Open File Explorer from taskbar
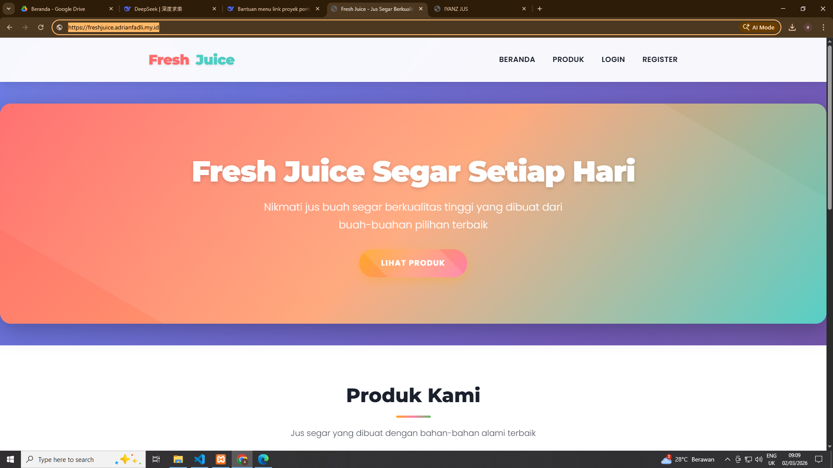The width and height of the screenshot is (833, 468). pos(178,459)
